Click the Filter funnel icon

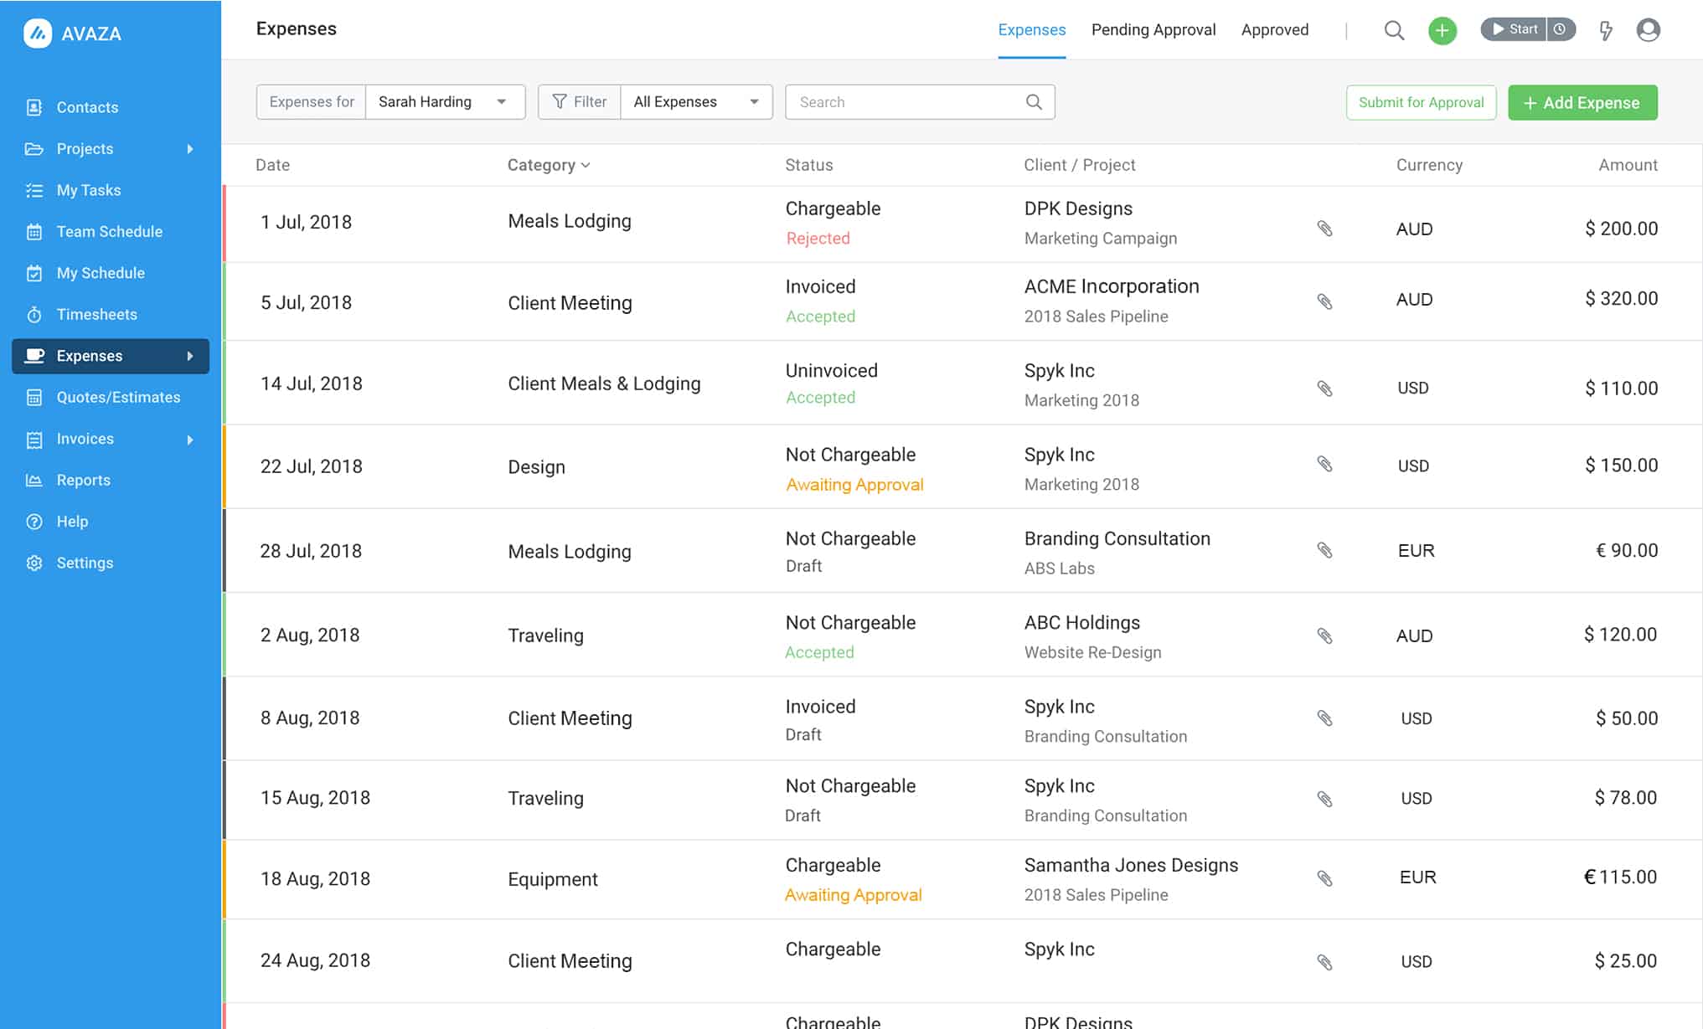click(x=560, y=102)
